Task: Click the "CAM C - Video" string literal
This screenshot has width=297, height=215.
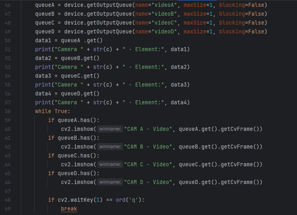Action: [149, 164]
